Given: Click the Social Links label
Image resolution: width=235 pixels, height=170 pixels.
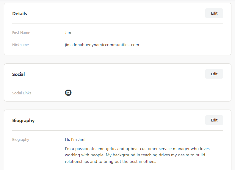Looking at the screenshot, I should coord(22,93).
